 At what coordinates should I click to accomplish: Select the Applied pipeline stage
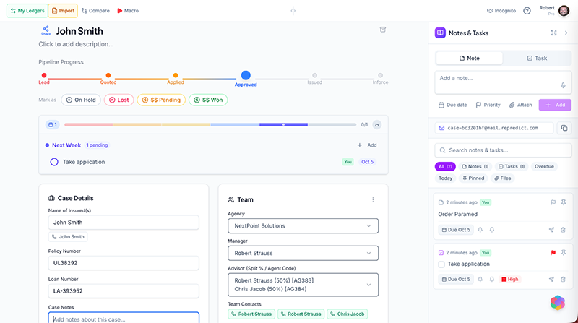(176, 79)
